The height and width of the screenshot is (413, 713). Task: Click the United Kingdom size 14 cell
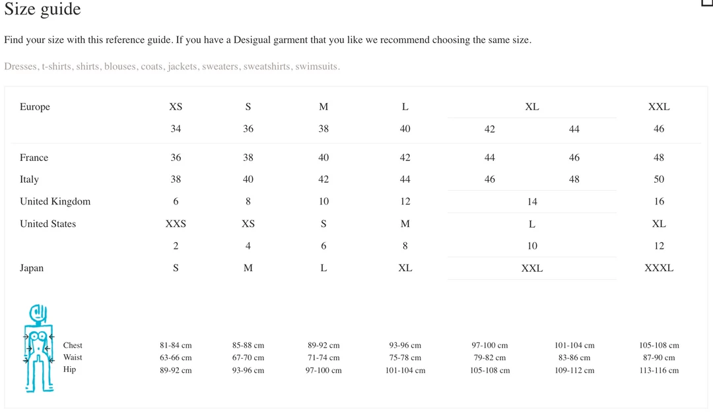pyautogui.click(x=531, y=202)
